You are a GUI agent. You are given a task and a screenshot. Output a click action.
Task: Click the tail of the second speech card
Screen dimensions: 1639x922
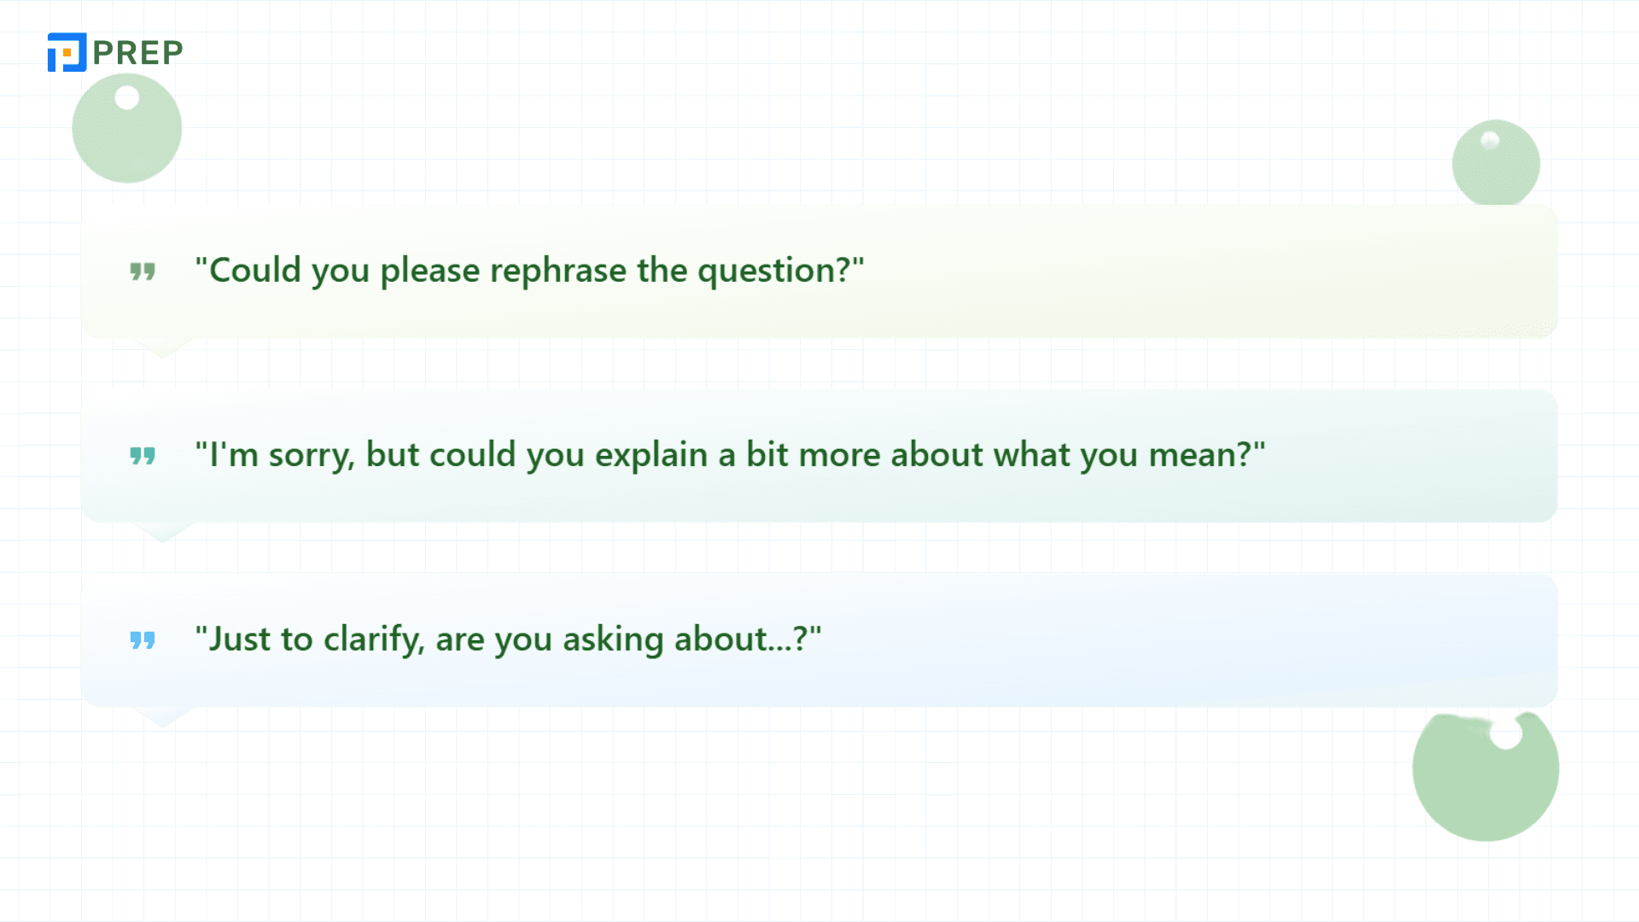click(x=163, y=532)
